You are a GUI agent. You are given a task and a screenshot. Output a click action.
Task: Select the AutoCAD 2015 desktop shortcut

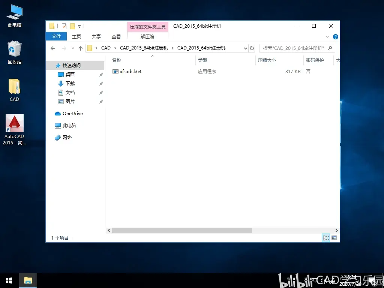coord(15,129)
